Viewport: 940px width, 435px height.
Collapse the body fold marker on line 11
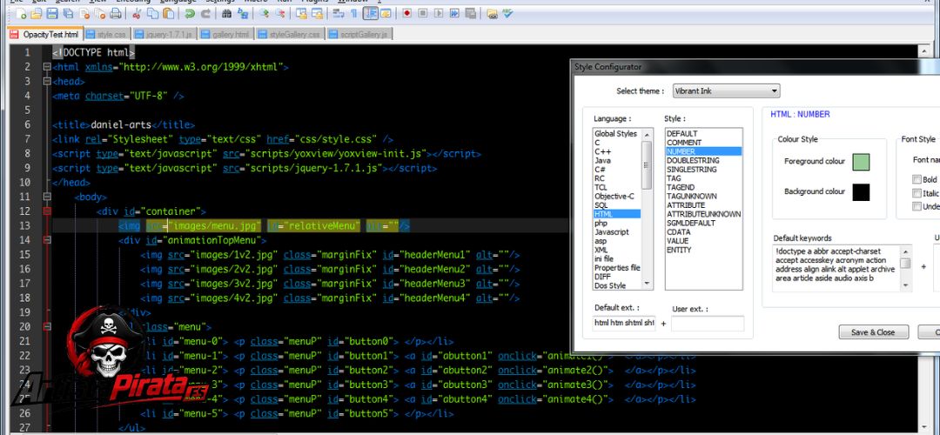pos(47,197)
